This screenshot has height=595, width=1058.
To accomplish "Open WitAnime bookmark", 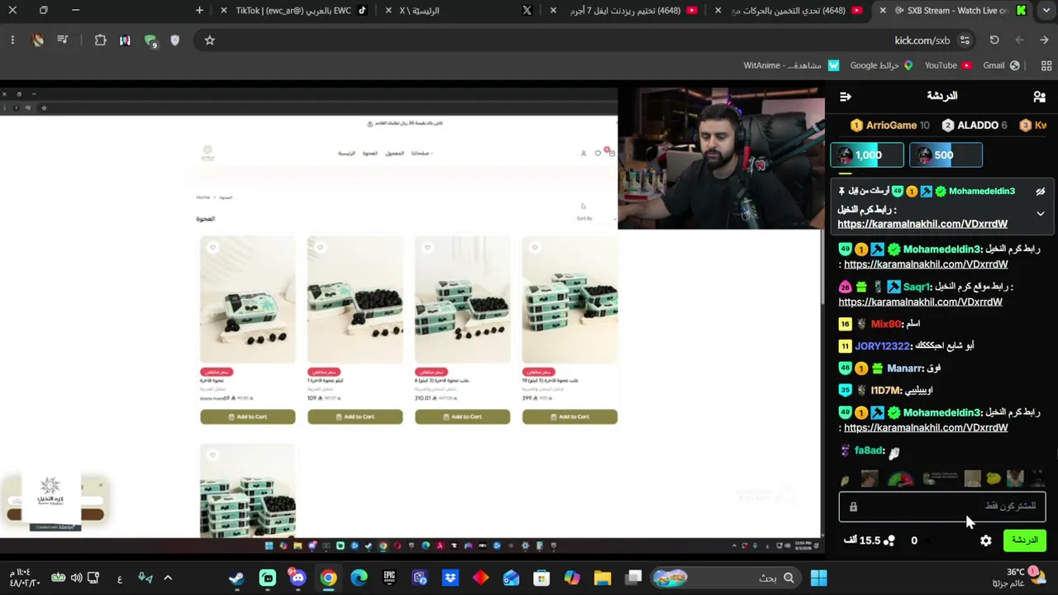I will click(791, 65).
